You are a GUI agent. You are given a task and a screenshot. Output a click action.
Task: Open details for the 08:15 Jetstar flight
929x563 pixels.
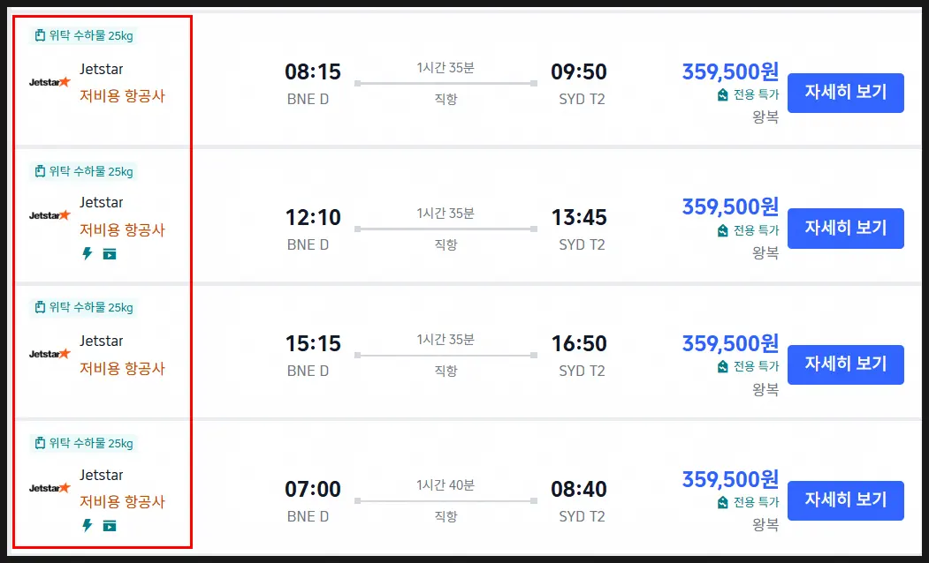pos(845,93)
